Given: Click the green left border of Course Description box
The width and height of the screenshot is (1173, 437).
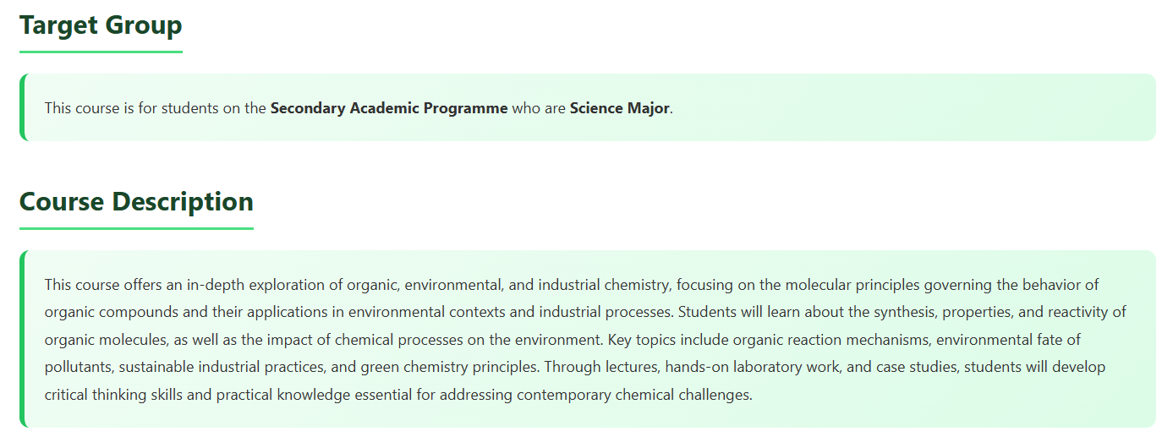Looking at the screenshot, I should [x=22, y=339].
